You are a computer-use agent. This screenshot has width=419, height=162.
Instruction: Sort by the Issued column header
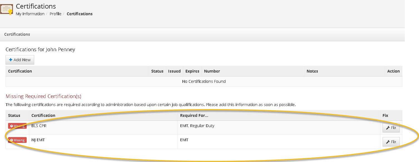(174, 71)
